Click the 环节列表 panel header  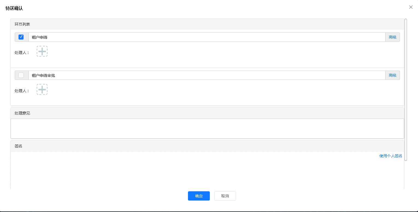tap(207, 24)
